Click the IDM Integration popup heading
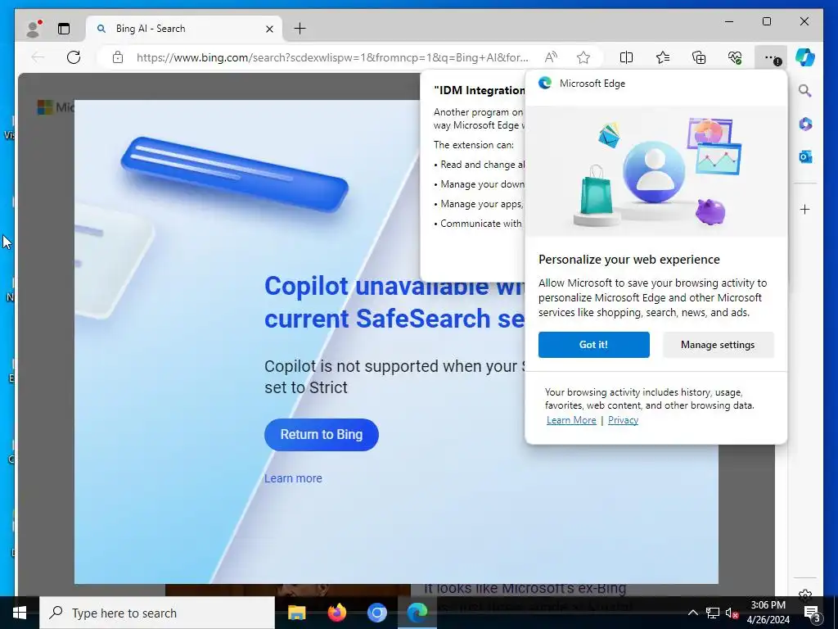This screenshot has height=629, width=838. click(x=480, y=90)
